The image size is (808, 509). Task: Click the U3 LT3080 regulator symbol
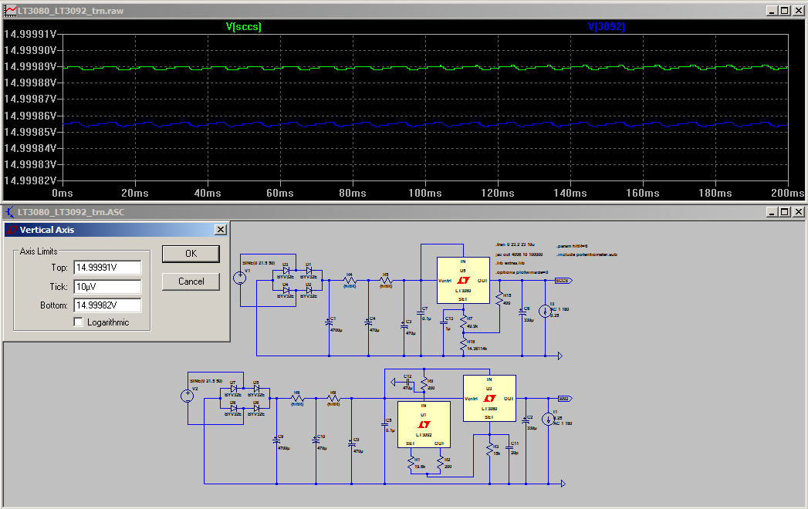[x=489, y=398]
